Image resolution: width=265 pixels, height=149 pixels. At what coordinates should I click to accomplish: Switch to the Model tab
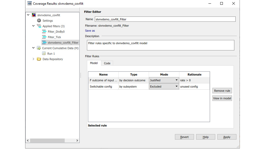point(94,63)
